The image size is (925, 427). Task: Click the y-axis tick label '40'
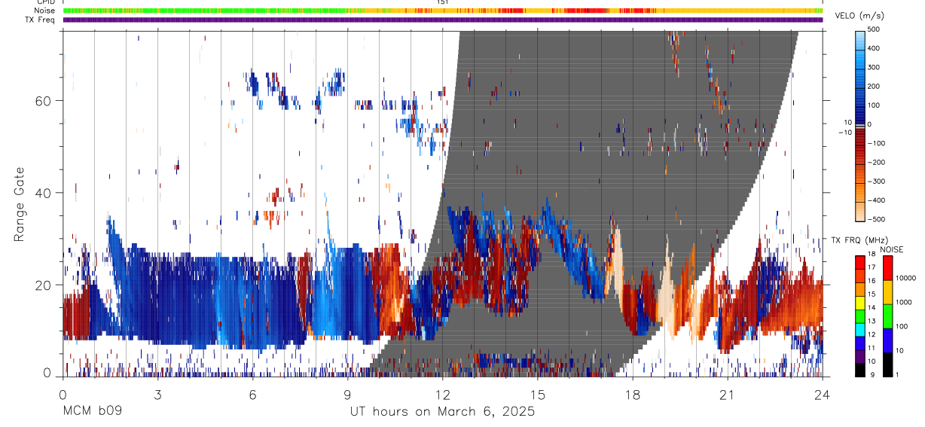pyautogui.click(x=44, y=193)
